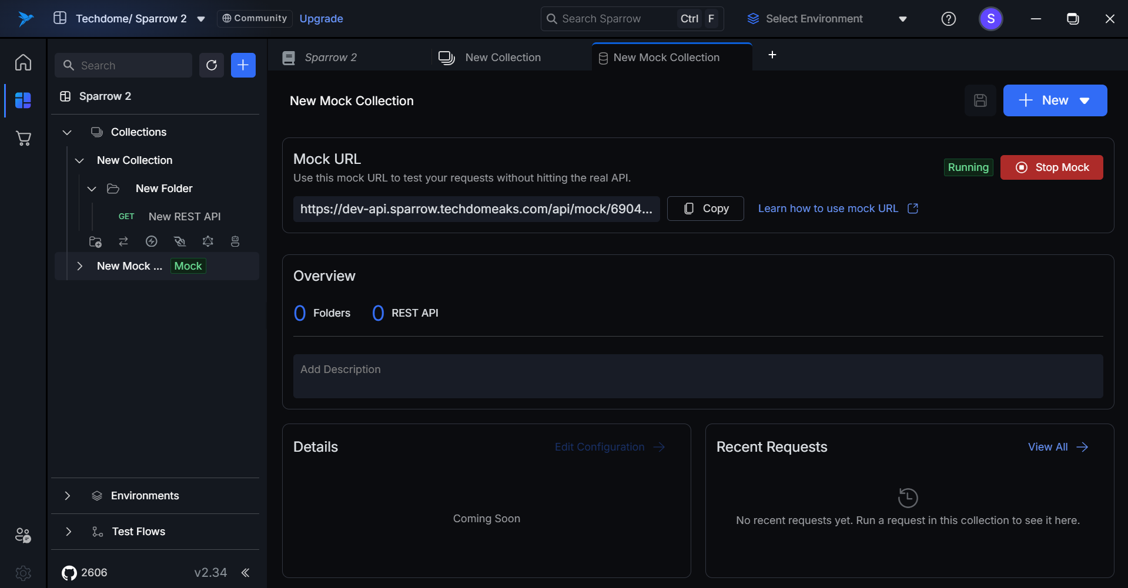Click the blue plus add button in sidebar

(243, 65)
